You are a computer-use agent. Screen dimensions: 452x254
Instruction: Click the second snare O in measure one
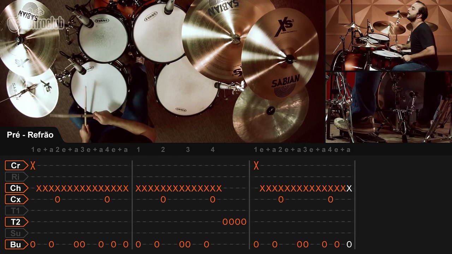pyautogui.click(x=107, y=200)
